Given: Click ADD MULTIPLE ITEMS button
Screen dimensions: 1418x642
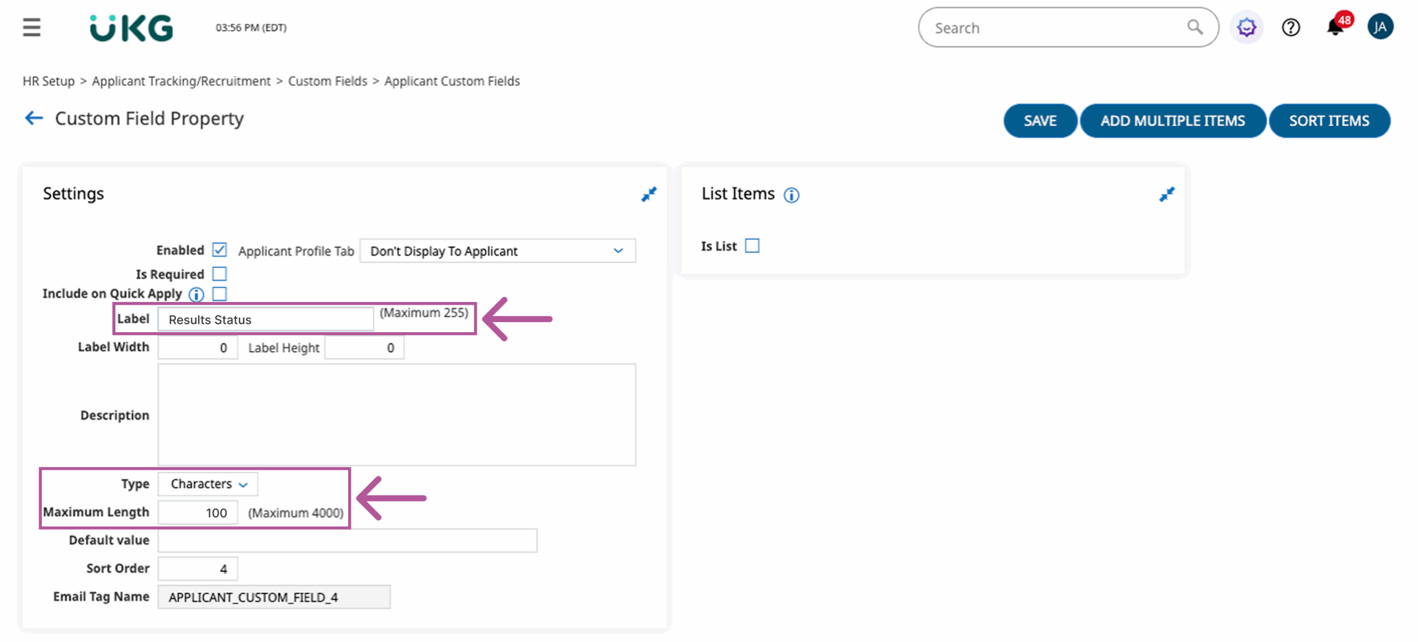Looking at the screenshot, I should click(x=1172, y=121).
